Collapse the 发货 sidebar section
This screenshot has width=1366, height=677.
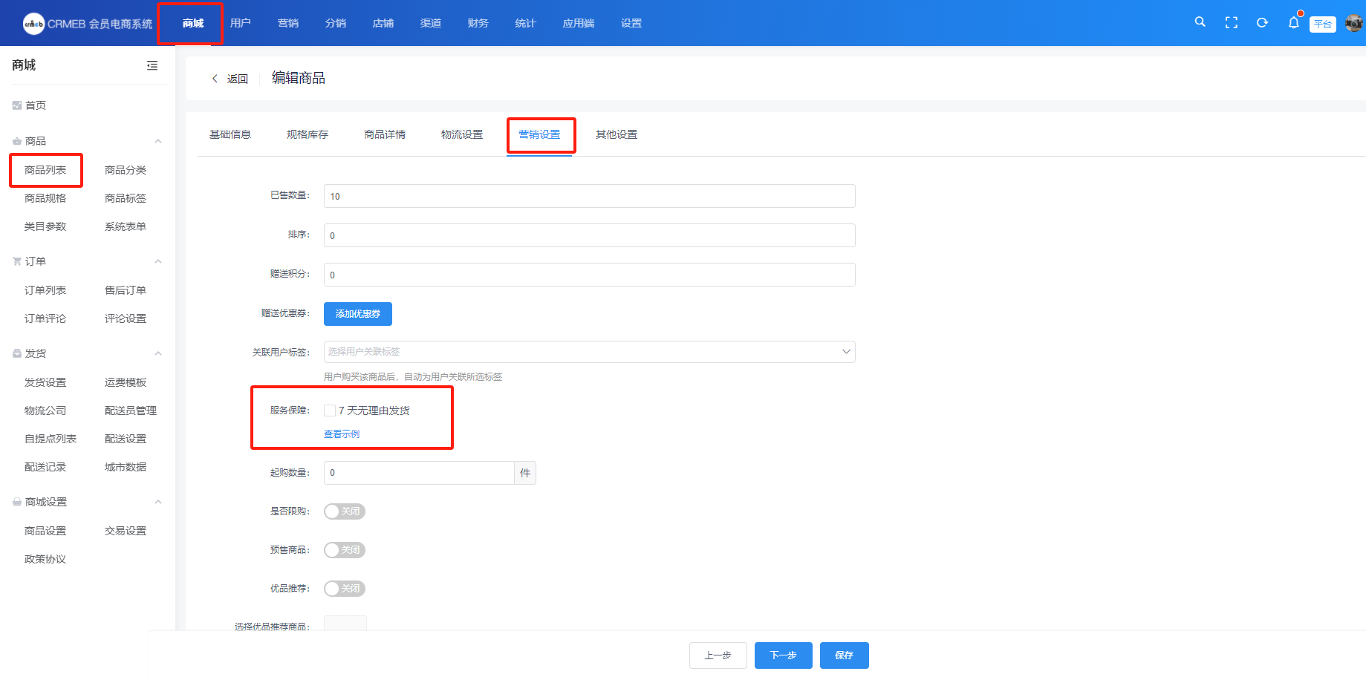(158, 353)
